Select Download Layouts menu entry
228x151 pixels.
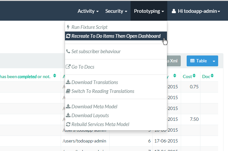pos(90,116)
